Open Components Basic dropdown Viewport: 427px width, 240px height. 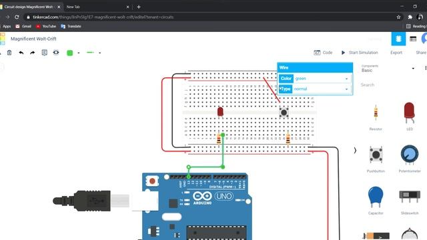pos(388,69)
